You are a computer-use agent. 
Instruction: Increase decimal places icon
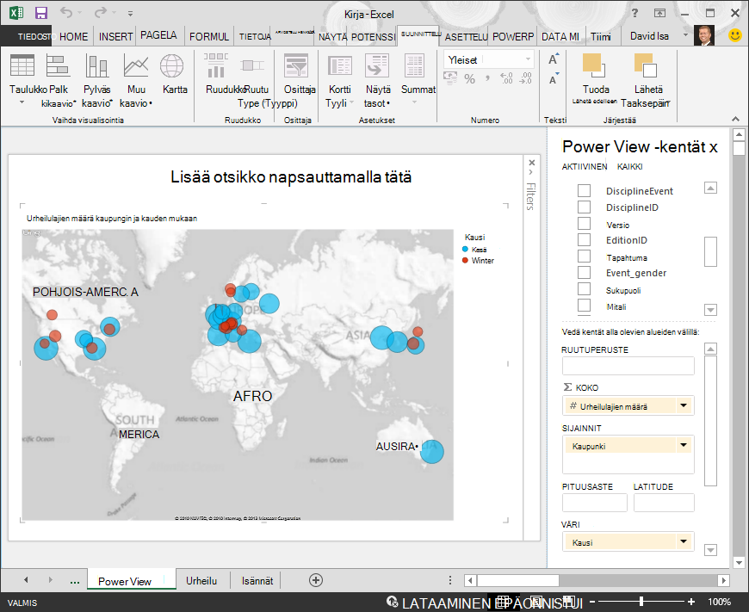pos(506,78)
